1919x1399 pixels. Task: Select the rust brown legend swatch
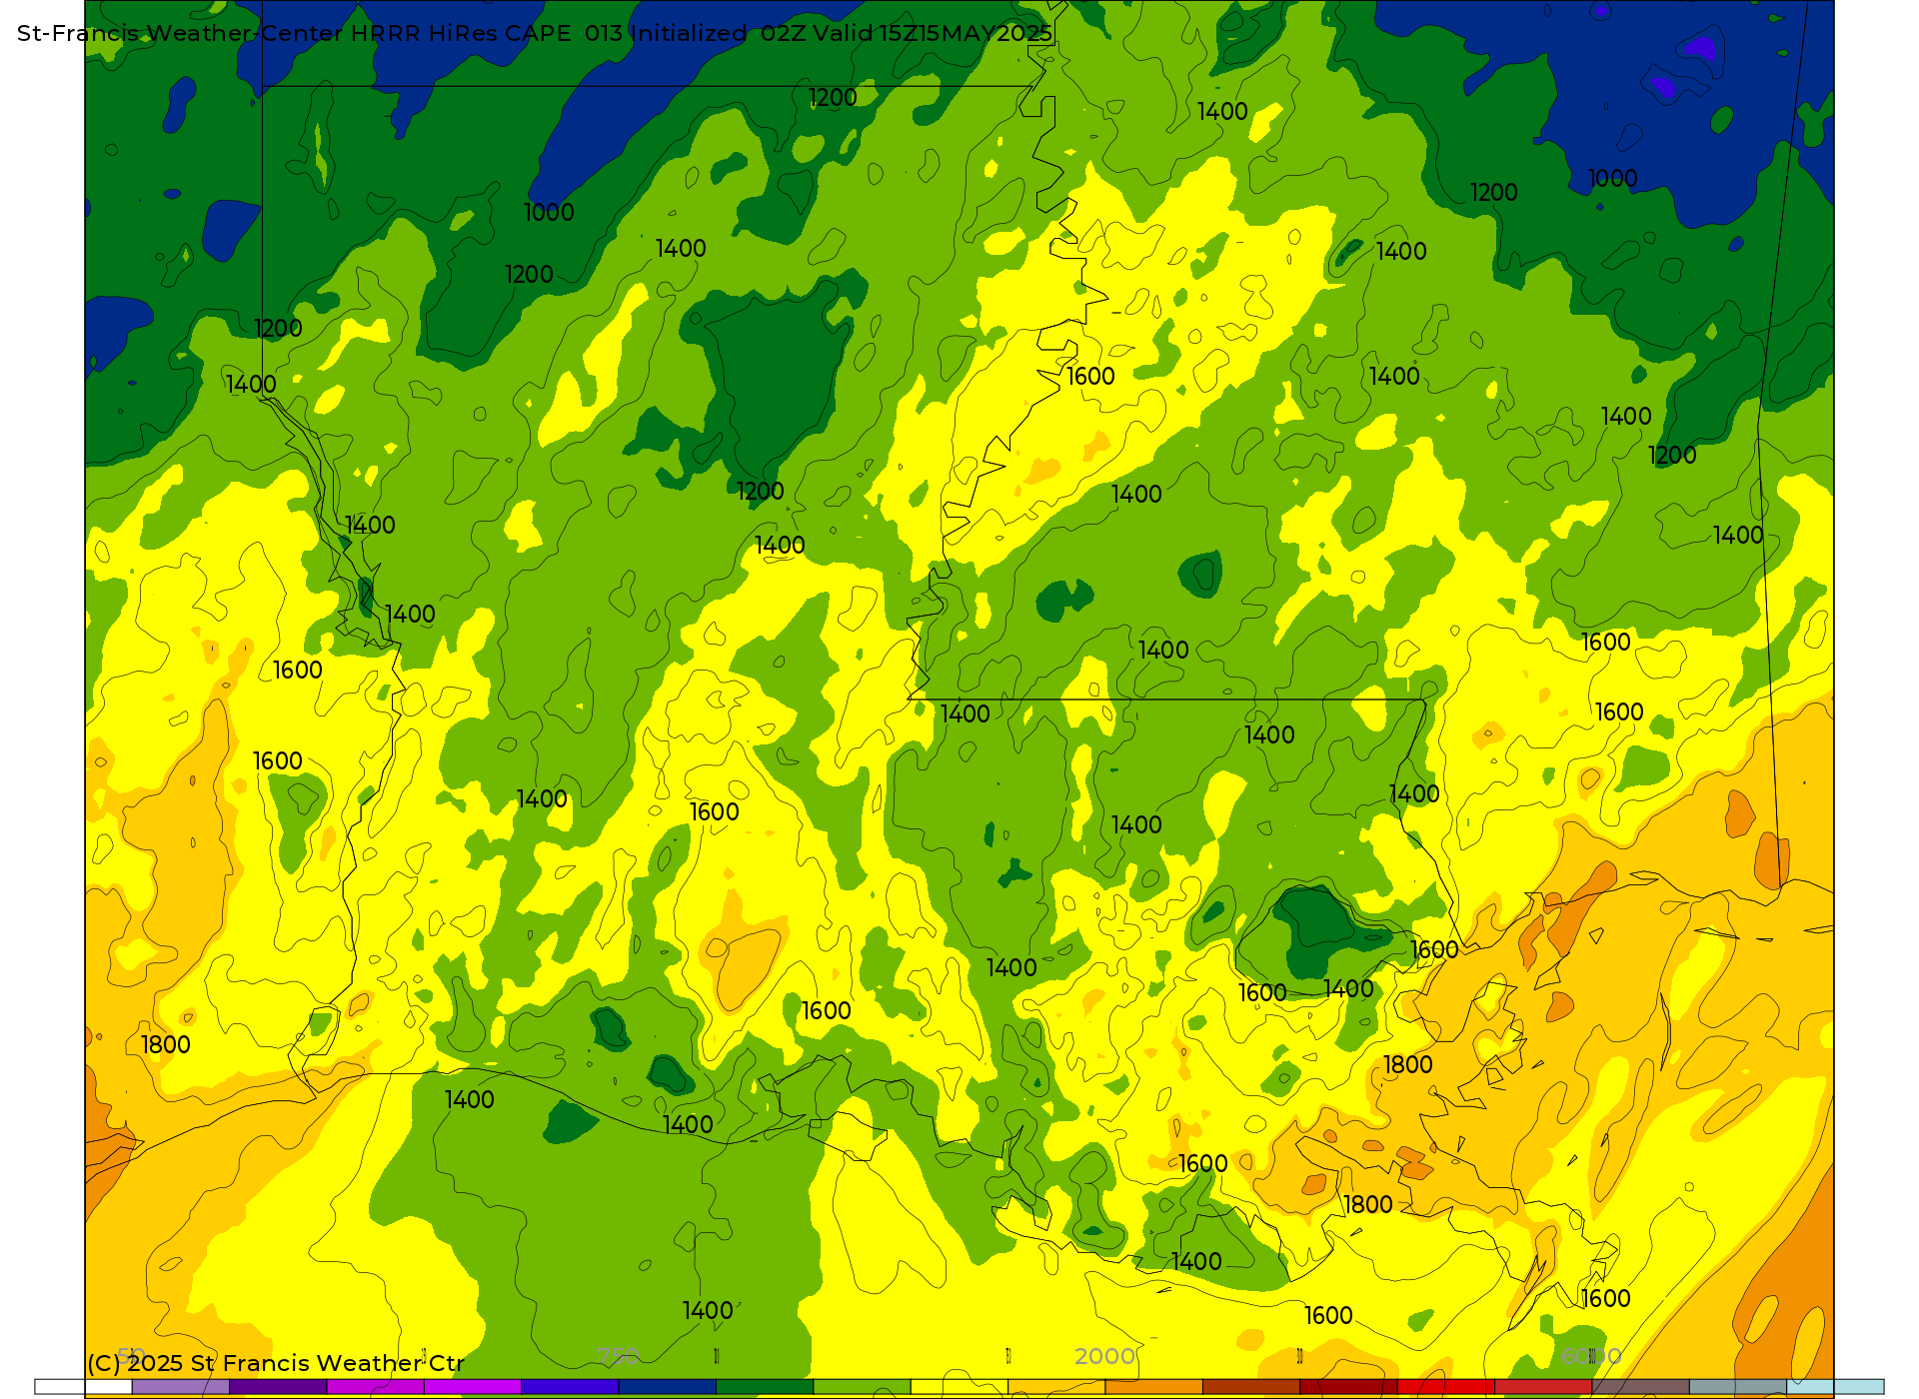coord(1251,1387)
